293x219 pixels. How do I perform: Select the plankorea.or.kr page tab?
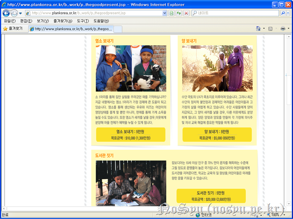[x=71, y=29]
